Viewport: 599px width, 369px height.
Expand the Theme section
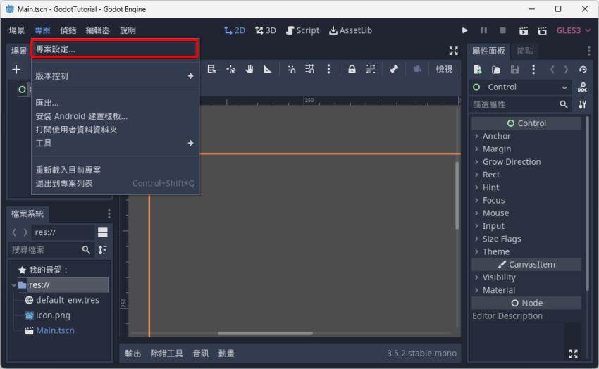(x=526, y=251)
